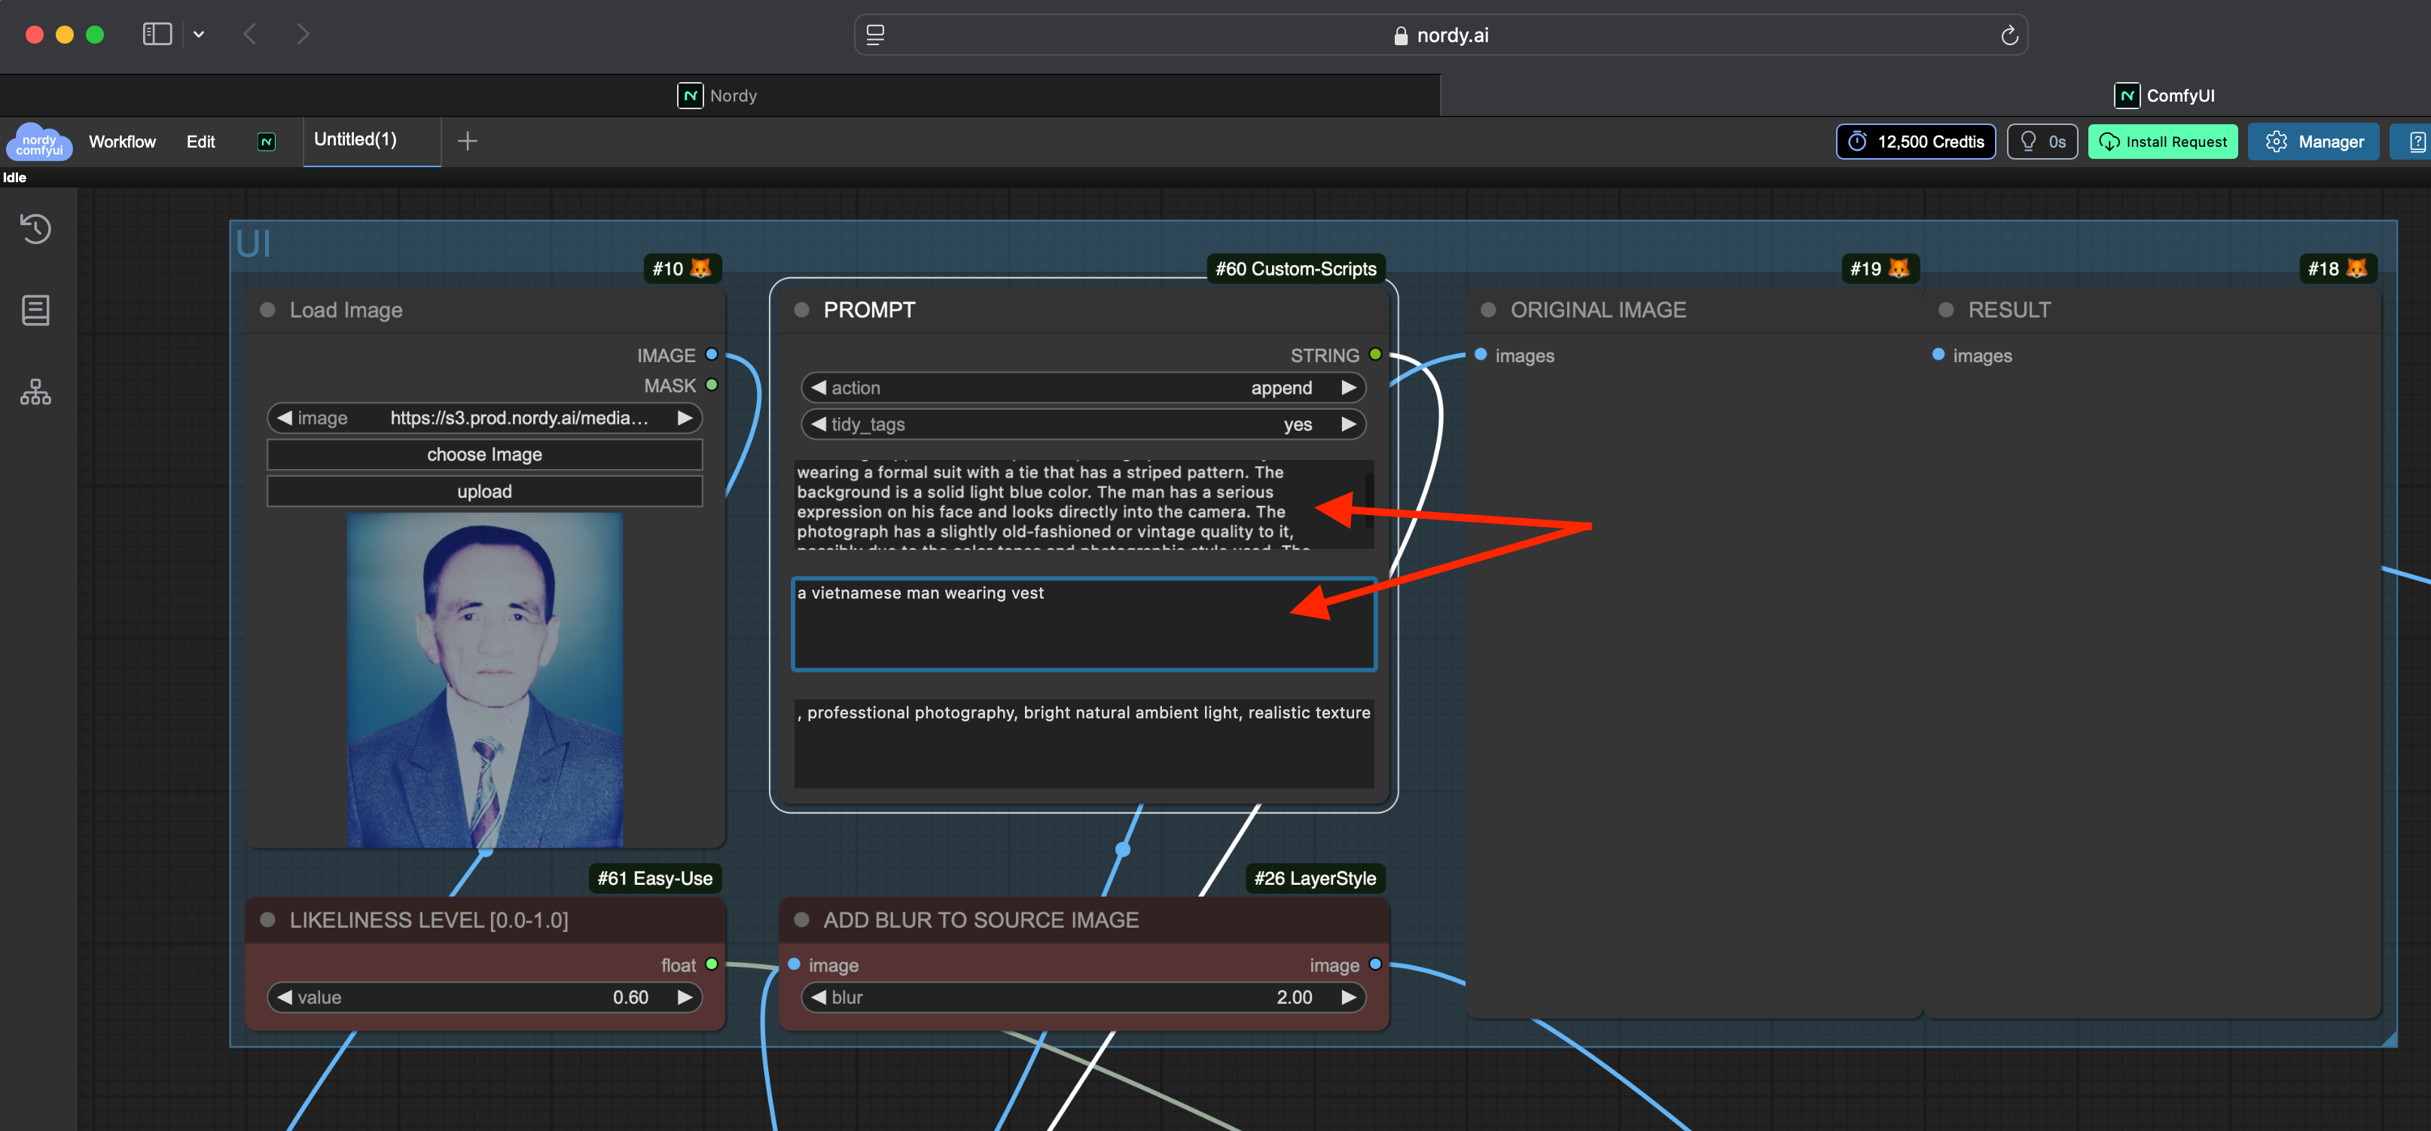Viewport: 2431px width, 1131px height.
Task: Increase the blur value with right arrow
Action: (1349, 997)
